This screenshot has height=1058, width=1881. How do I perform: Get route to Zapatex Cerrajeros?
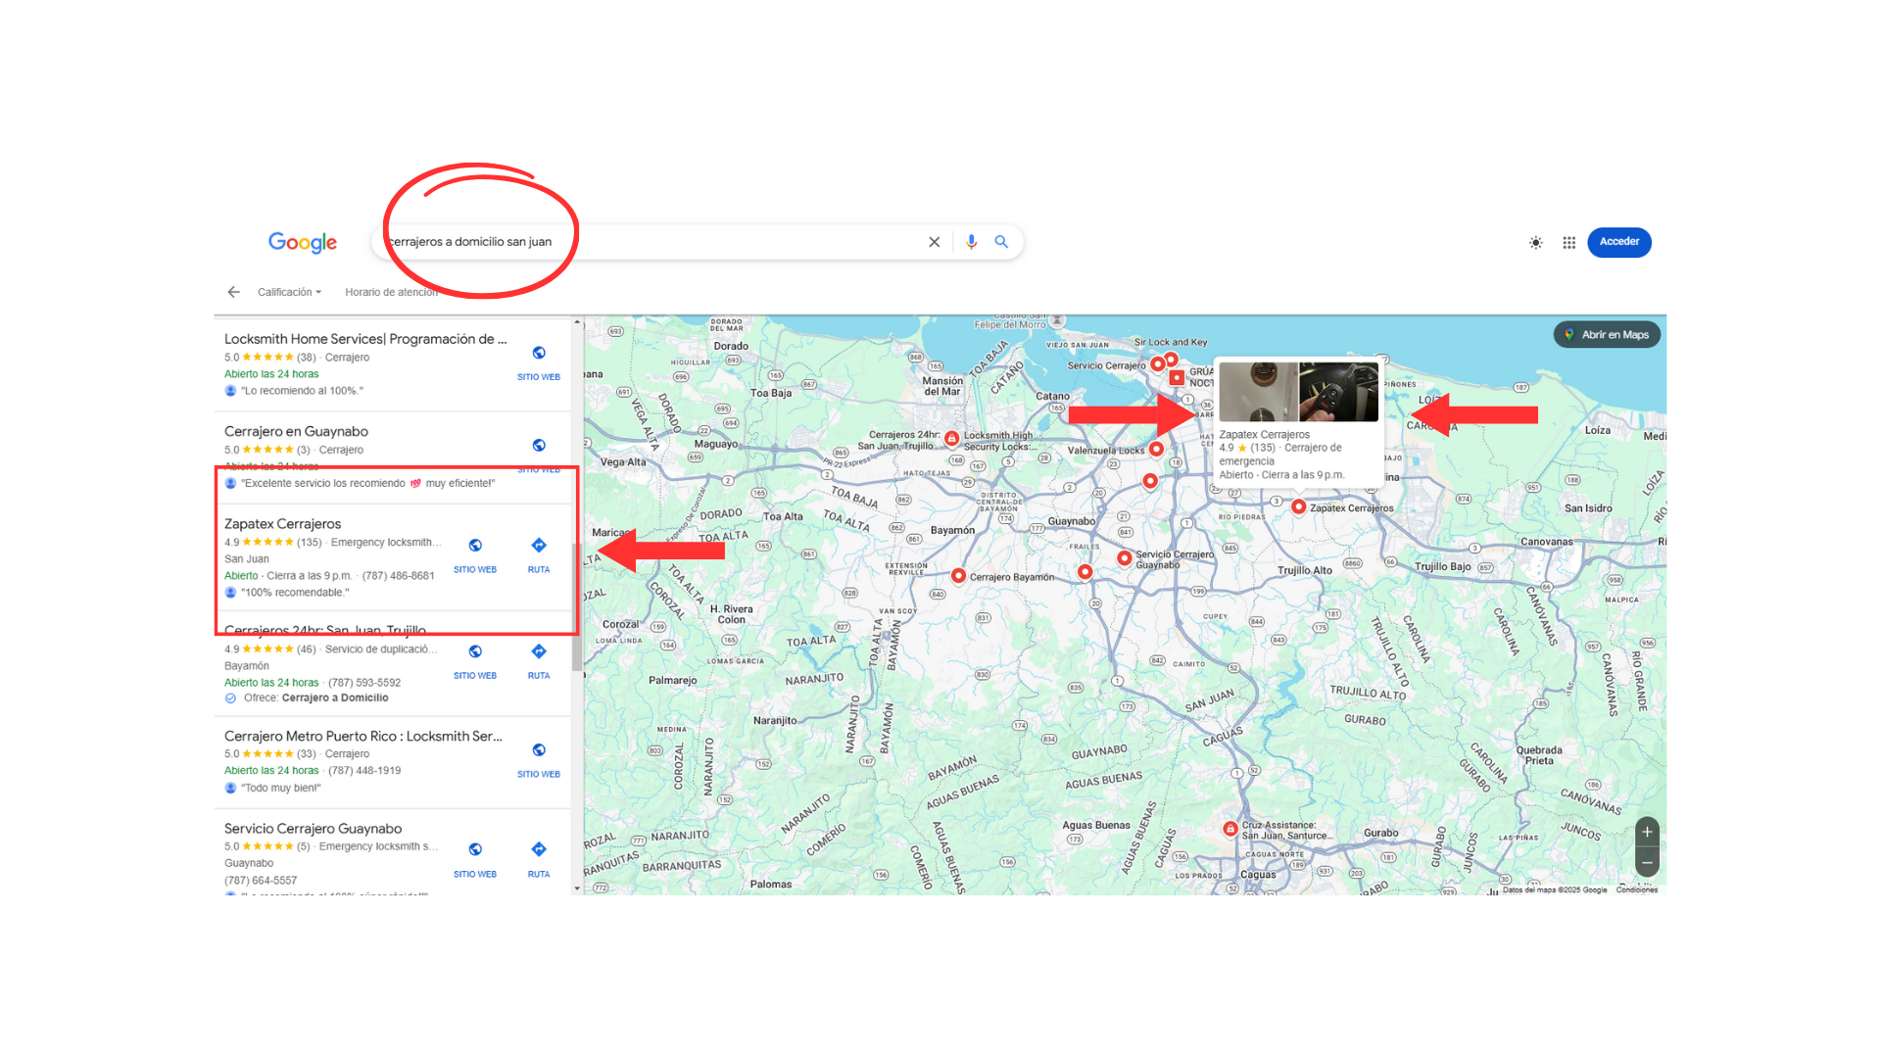click(x=539, y=546)
